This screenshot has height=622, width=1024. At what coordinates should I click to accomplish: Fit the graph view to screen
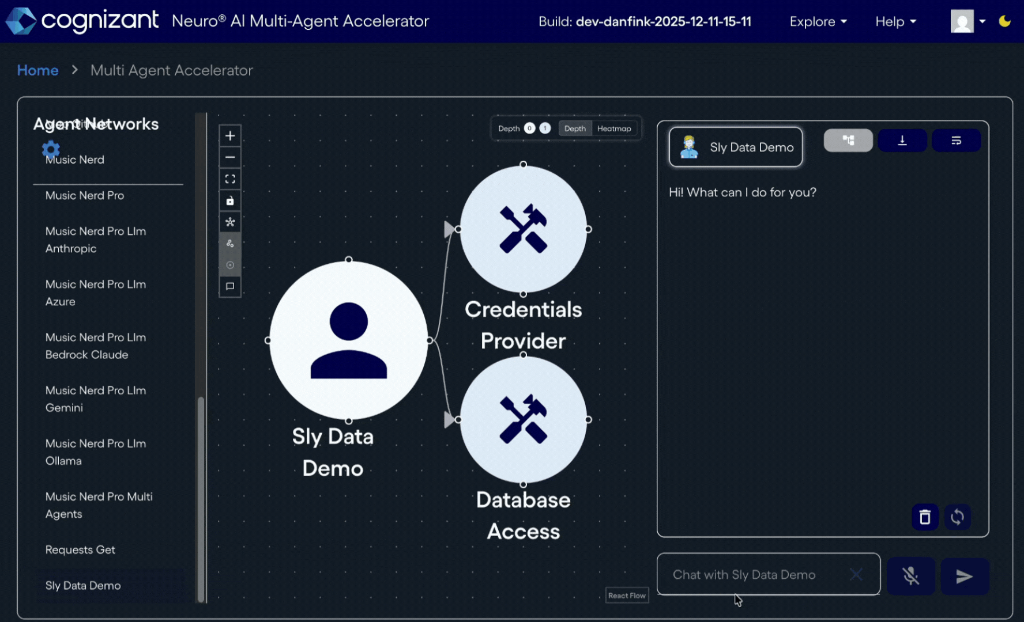point(230,179)
